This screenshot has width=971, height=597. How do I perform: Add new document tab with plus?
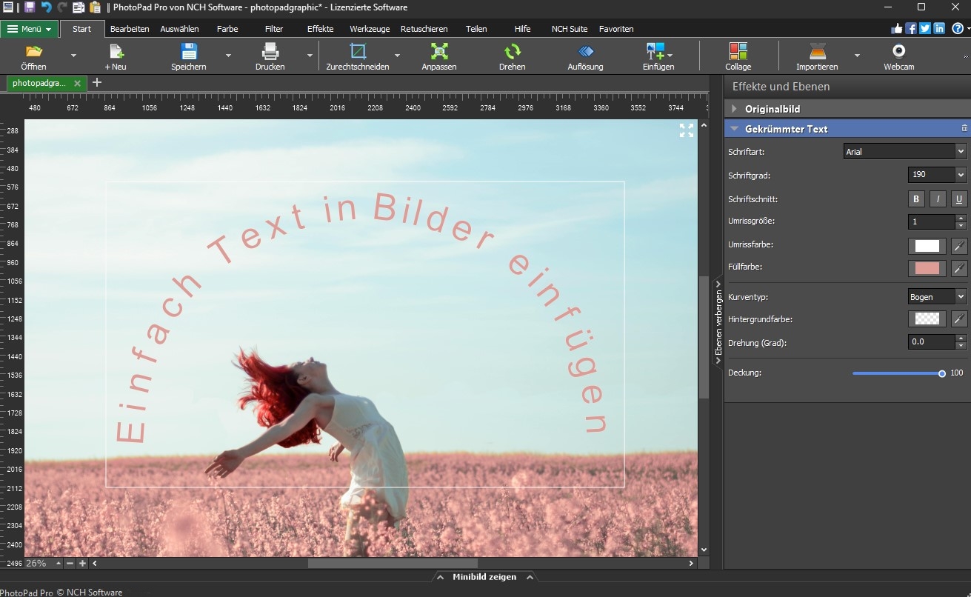pos(96,82)
